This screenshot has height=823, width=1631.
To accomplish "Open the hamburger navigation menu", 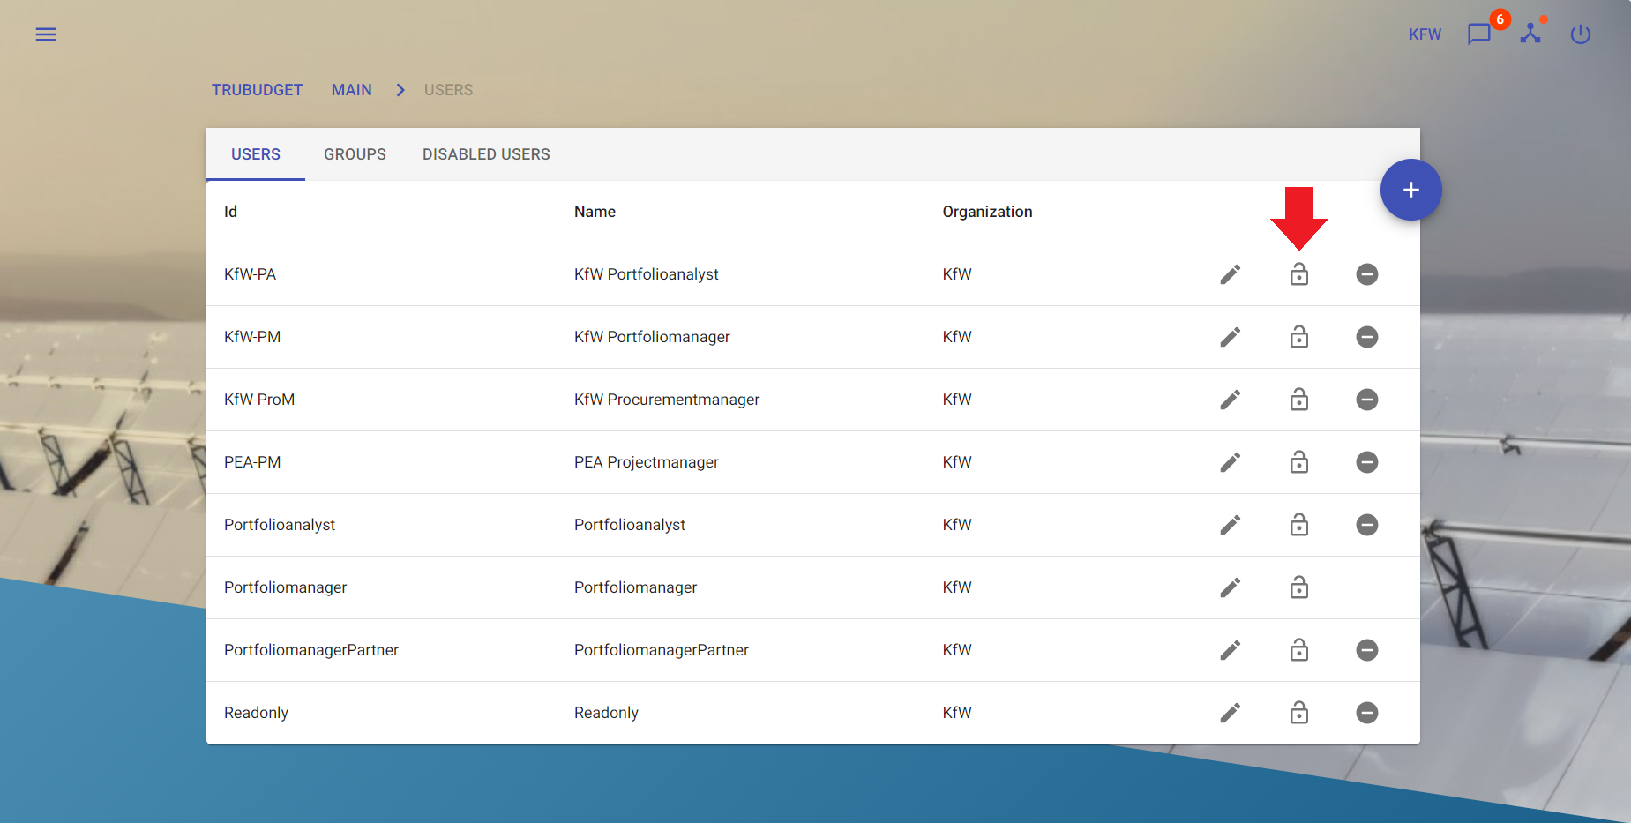I will pos(46,34).
